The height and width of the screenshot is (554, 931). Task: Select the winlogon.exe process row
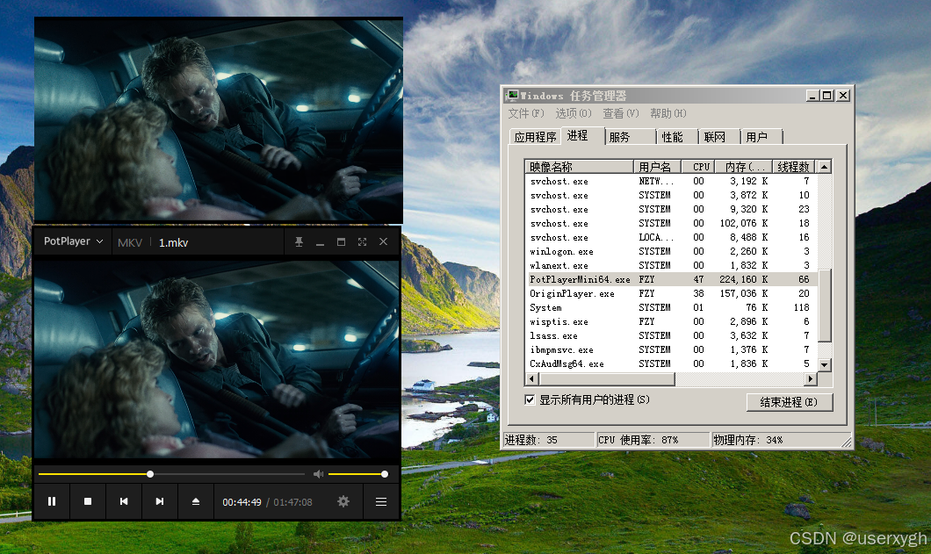coord(671,251)
